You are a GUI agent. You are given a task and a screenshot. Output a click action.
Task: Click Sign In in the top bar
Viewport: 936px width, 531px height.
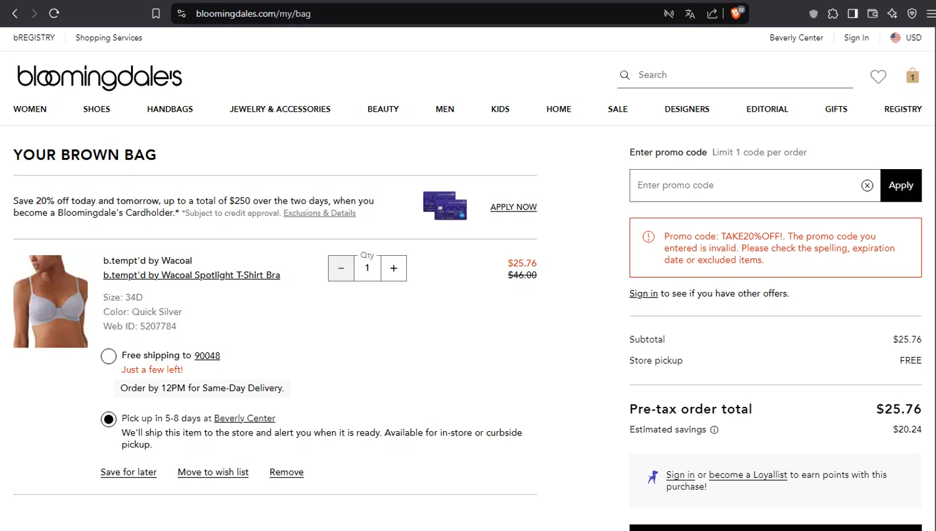click(x=856, y=38)
